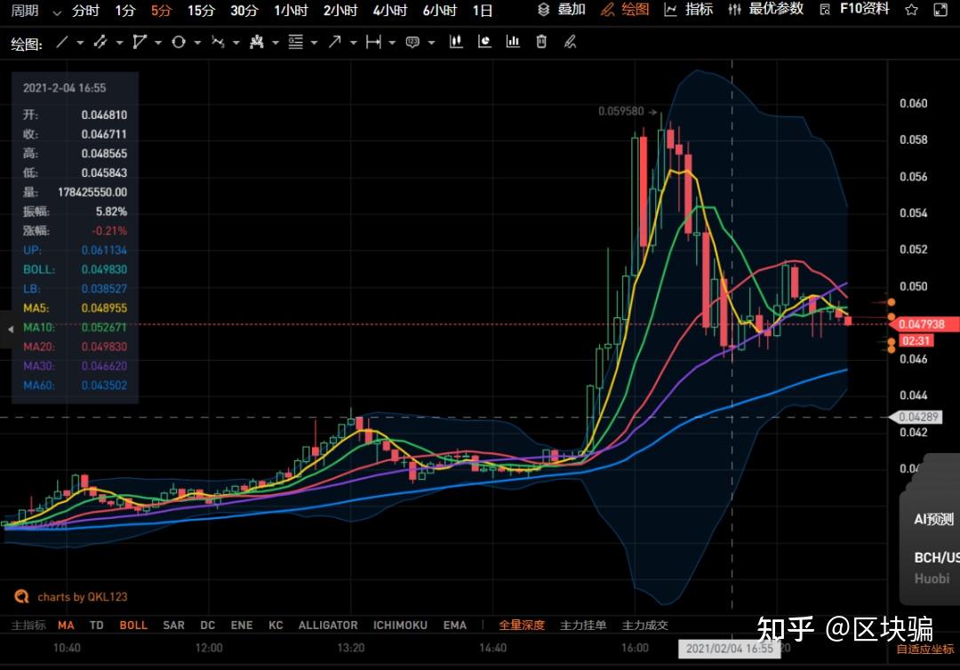Click the 叠加 overlay button
This screenshot has height=670, width=960.
(x=562, y=10)
